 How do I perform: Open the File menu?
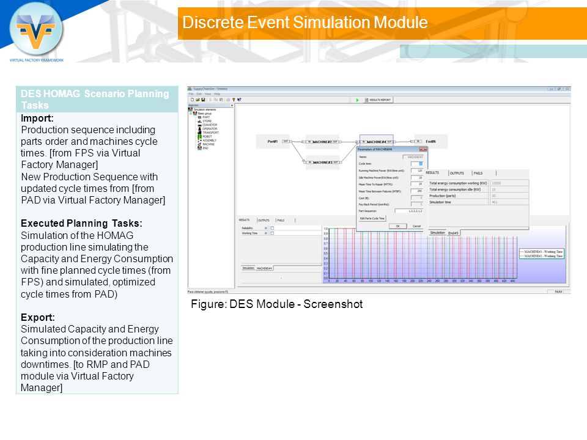pos(191,94)
